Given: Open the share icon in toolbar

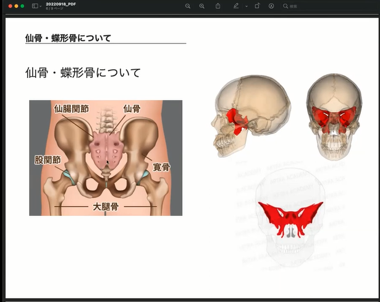Looking at the screenshot, I should (218, 6).
